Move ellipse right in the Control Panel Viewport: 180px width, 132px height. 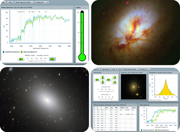tap(109, 80)
